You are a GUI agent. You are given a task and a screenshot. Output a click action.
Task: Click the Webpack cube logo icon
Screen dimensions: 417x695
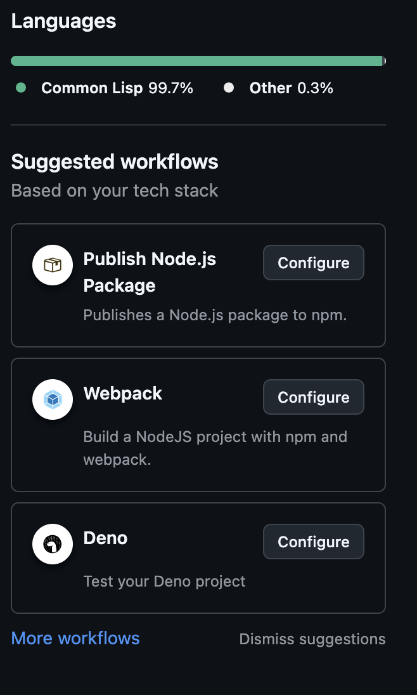click(53, 399)
